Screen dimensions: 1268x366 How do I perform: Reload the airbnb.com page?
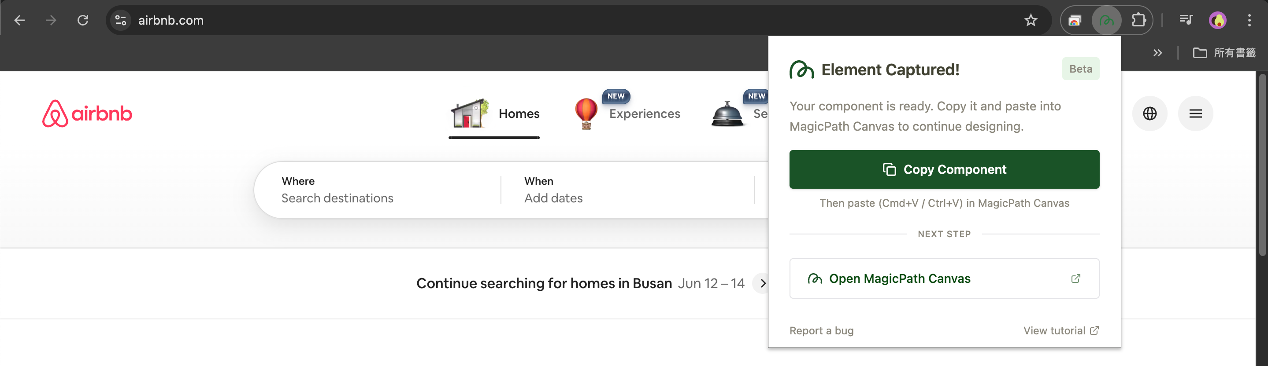[x=83, y=20]
